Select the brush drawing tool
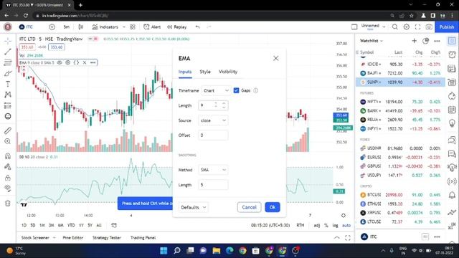459x258 pixels. point(8,73)
